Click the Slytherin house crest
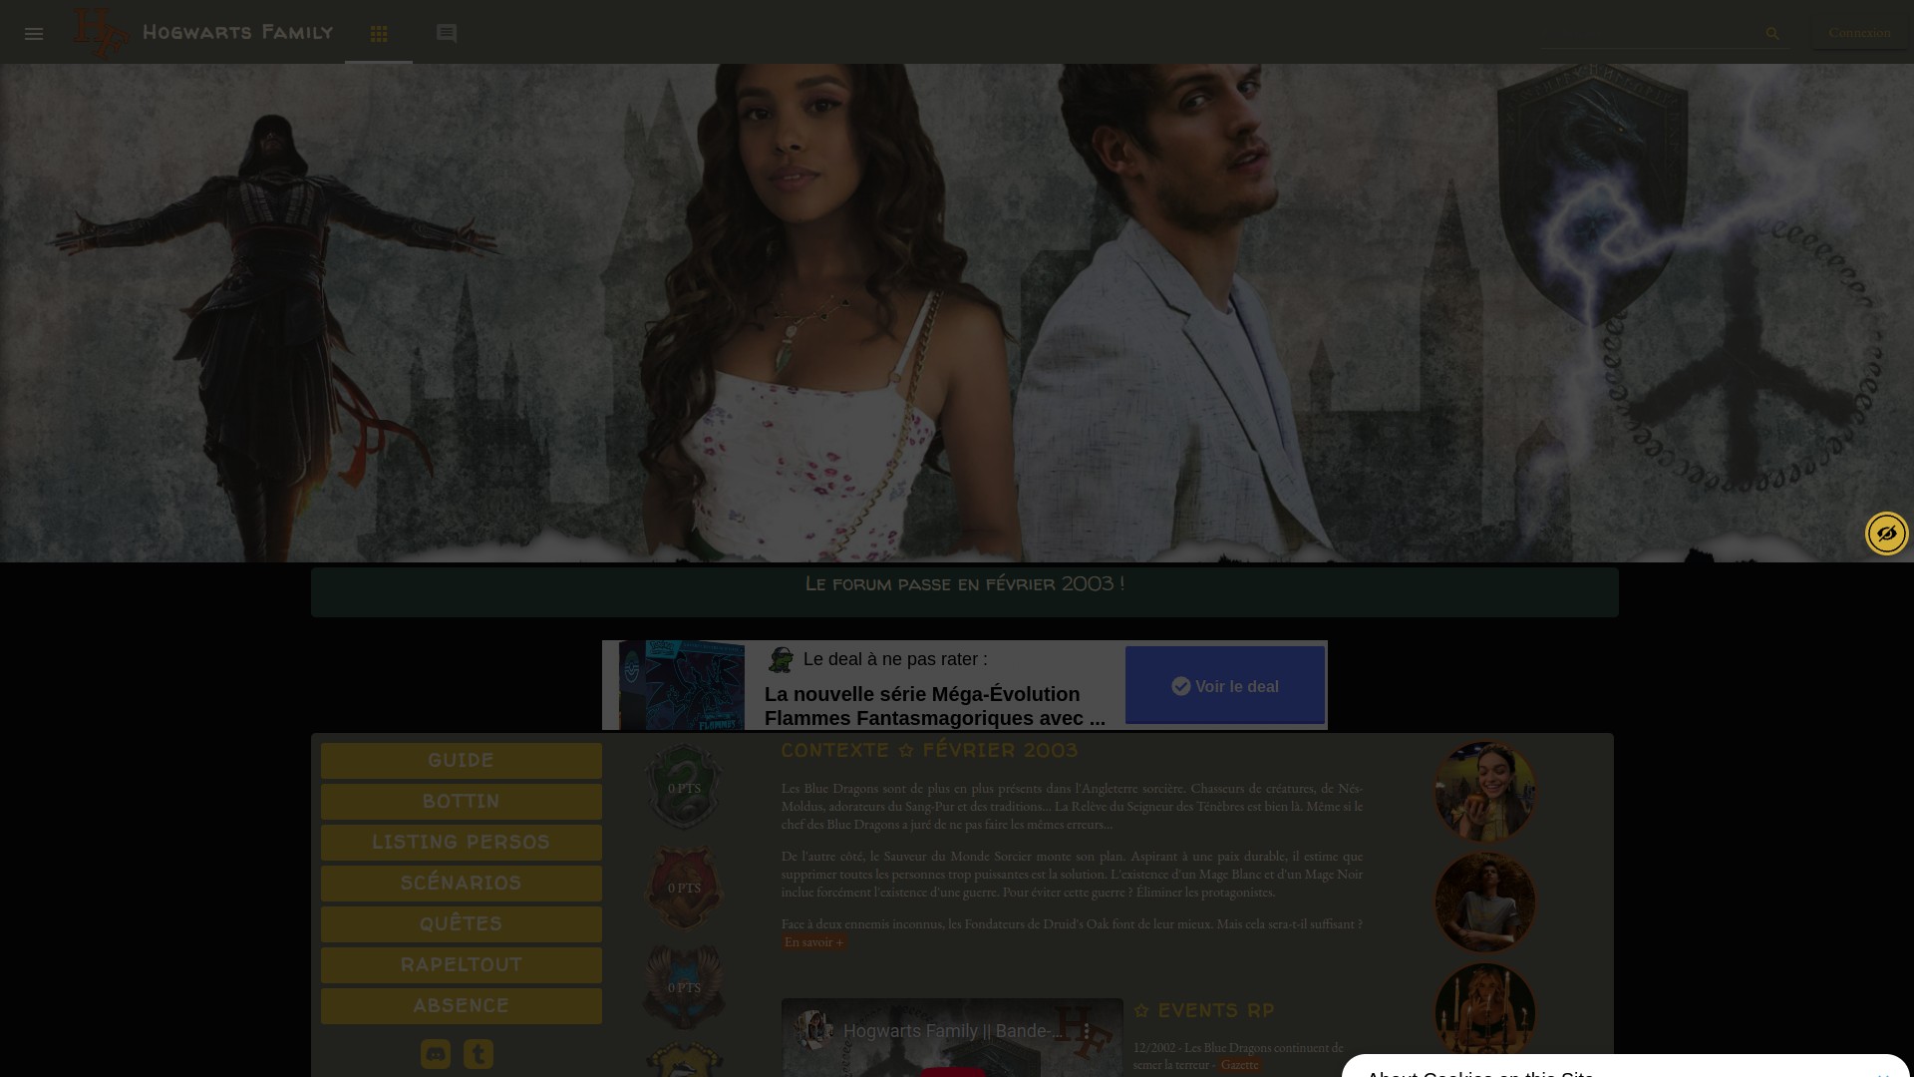 click(x=684, y=787)
